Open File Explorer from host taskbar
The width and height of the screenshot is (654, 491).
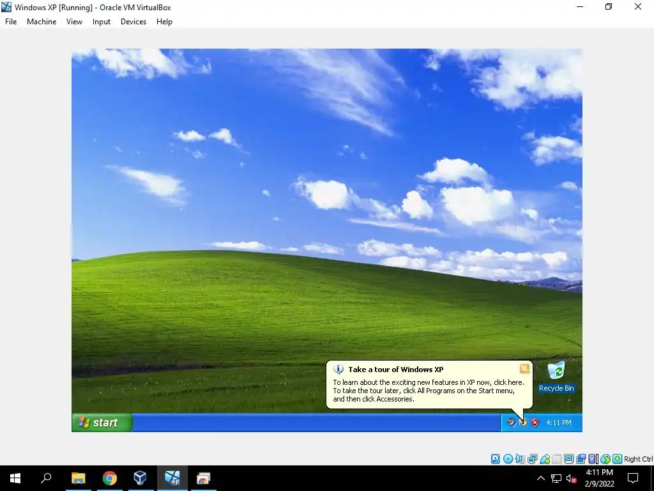tap(78, 478)
